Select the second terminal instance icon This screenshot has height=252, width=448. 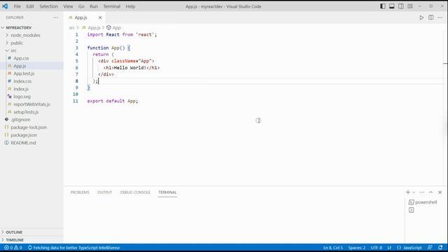(412, 210)
